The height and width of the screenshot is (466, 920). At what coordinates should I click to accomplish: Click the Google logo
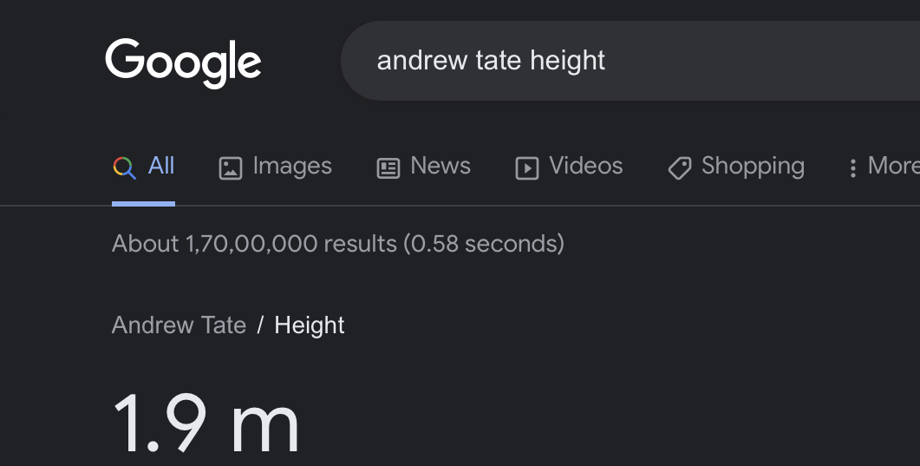pos(183,62)
